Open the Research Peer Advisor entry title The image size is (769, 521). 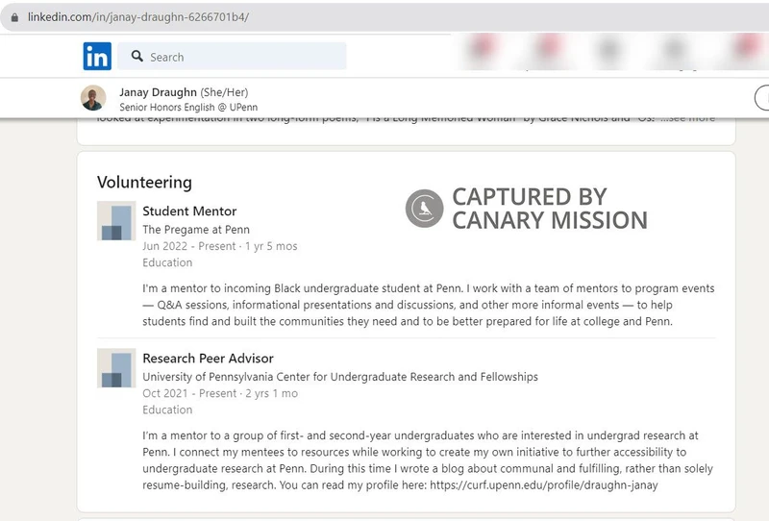(x=208, y=359)
